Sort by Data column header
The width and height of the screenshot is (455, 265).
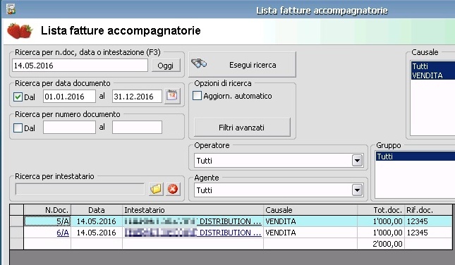coord(97,210)
